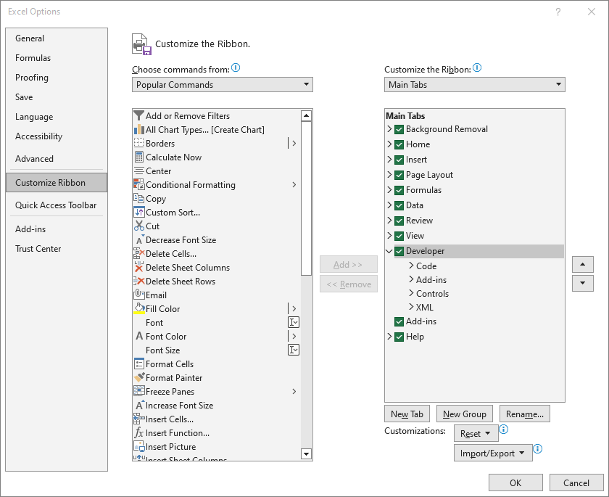Move selected tab up with arrow button
This screenshot has height=497, width=609.
[x=583, y=264]
